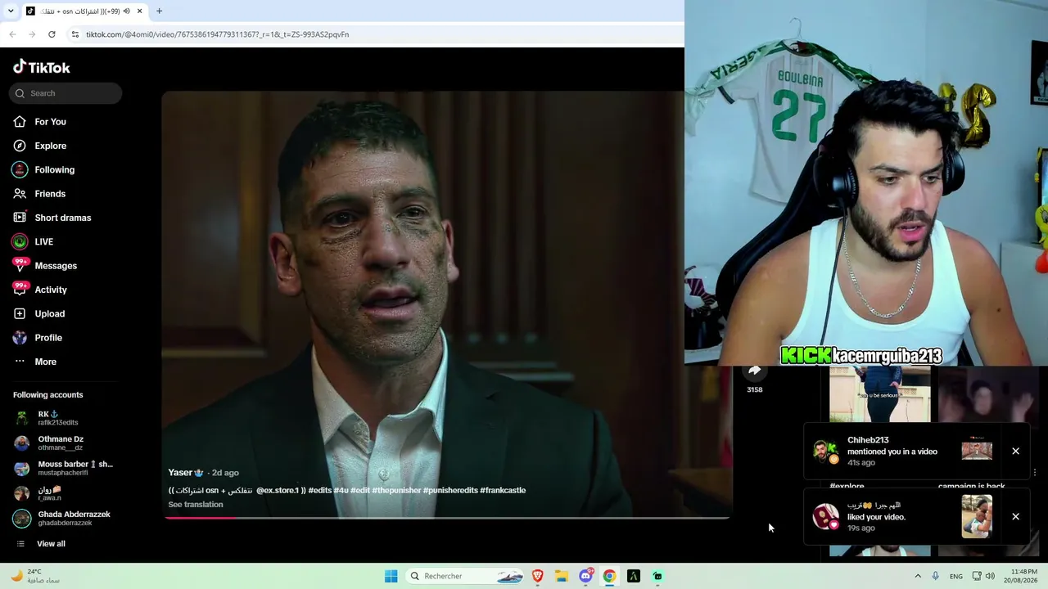Open the #thepunisher hashtag
1048x589 pixels.
click(x=396, y=490)
